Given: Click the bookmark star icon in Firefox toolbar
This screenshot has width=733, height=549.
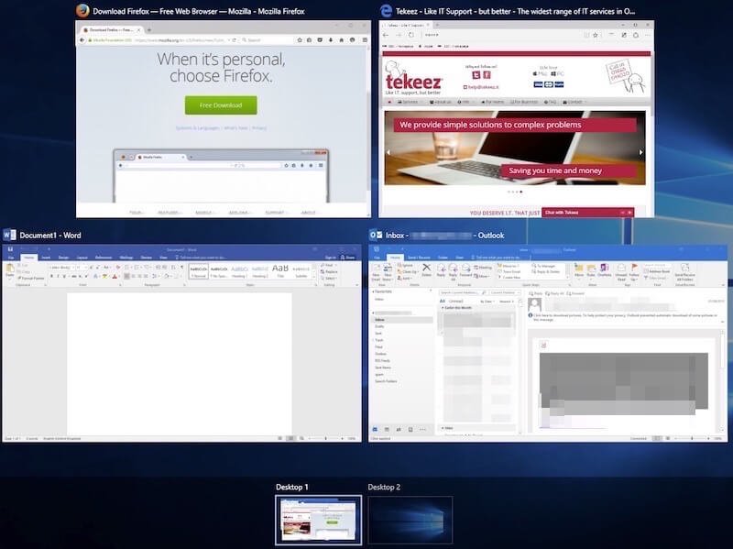Looking at the screenshot, I should point(300,40).
